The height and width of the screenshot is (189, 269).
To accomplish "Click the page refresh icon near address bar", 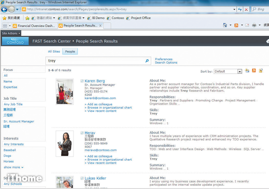I will coord(240,9).
